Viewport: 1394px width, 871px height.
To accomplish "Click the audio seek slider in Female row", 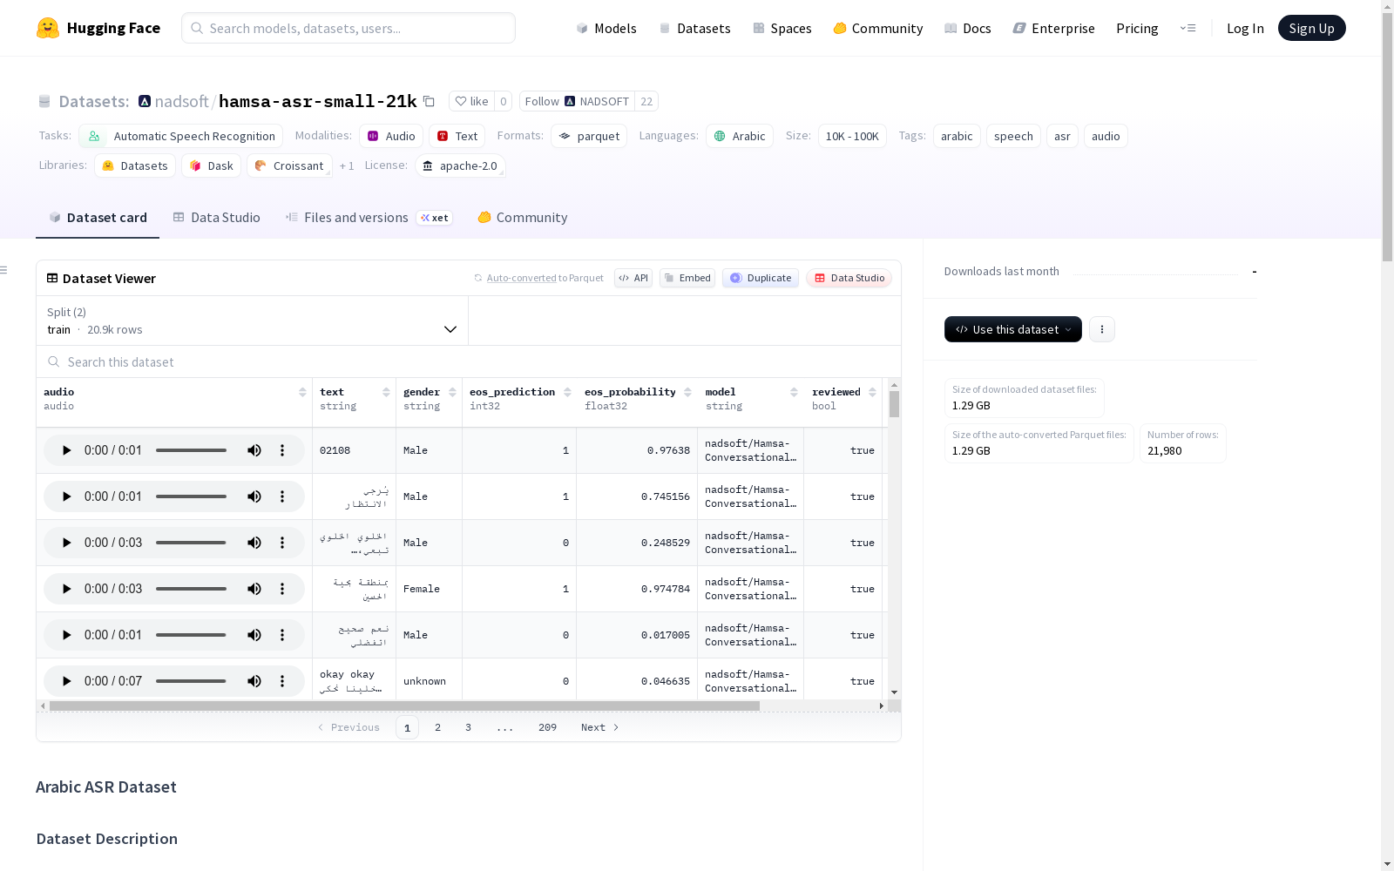I will coord(191,589).
